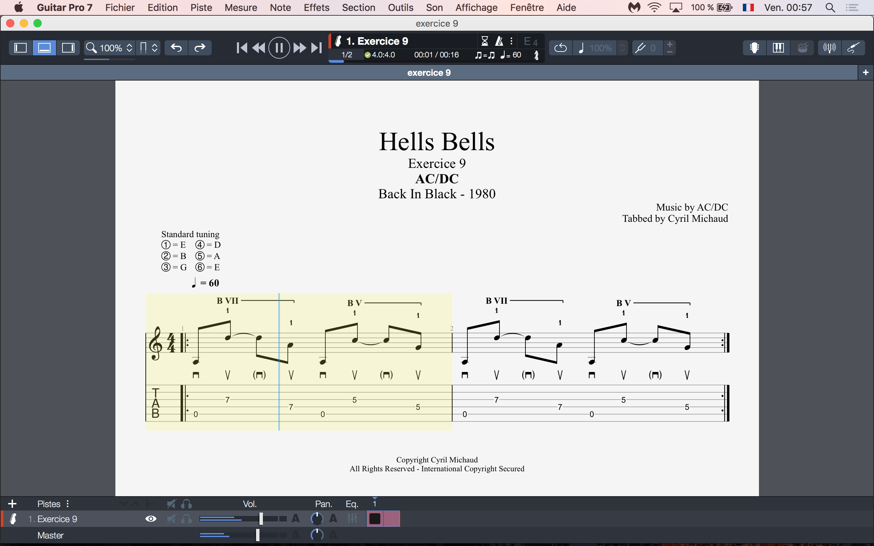
Task: Click the countdown hourglass icon
Action: 485,41
